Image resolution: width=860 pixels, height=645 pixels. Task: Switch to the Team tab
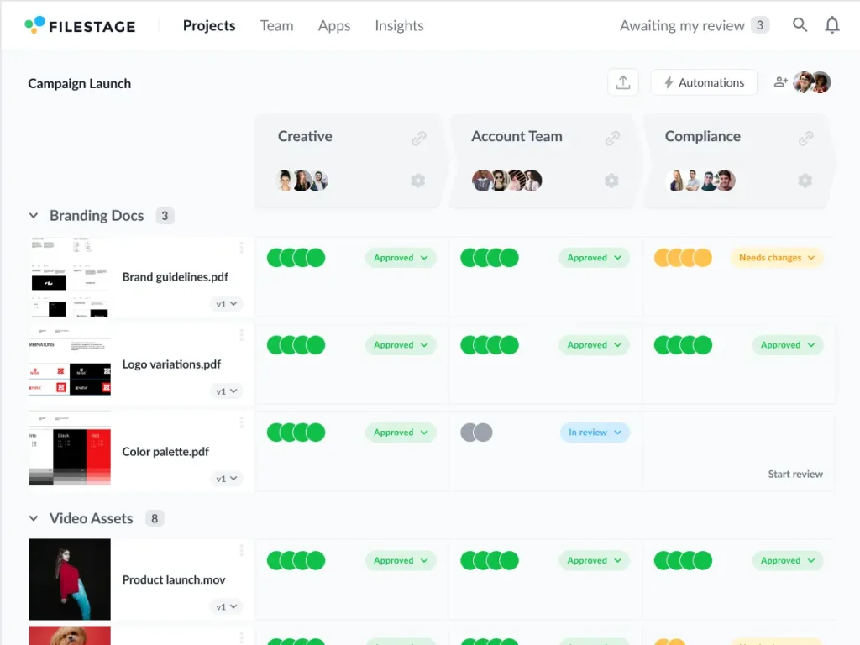pos(276,25)
